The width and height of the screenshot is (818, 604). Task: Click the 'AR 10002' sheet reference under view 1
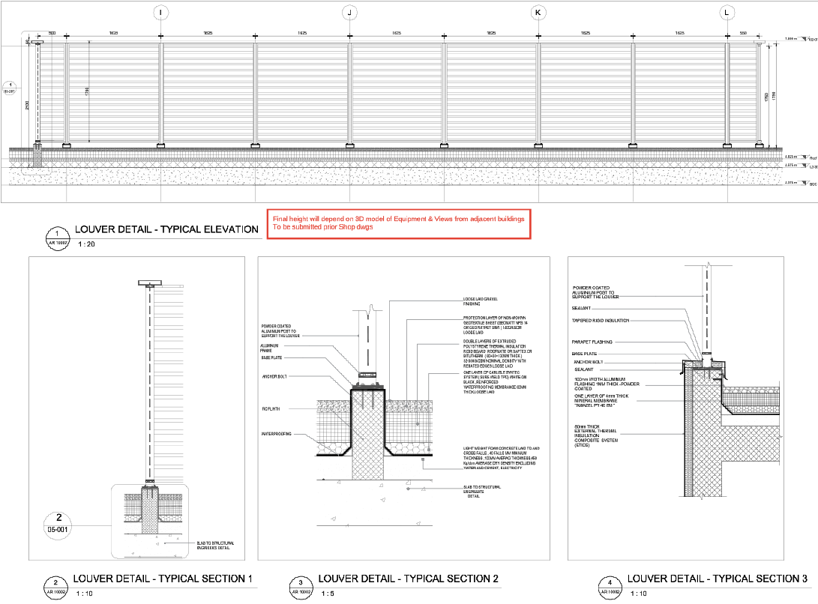pos(58,243)
